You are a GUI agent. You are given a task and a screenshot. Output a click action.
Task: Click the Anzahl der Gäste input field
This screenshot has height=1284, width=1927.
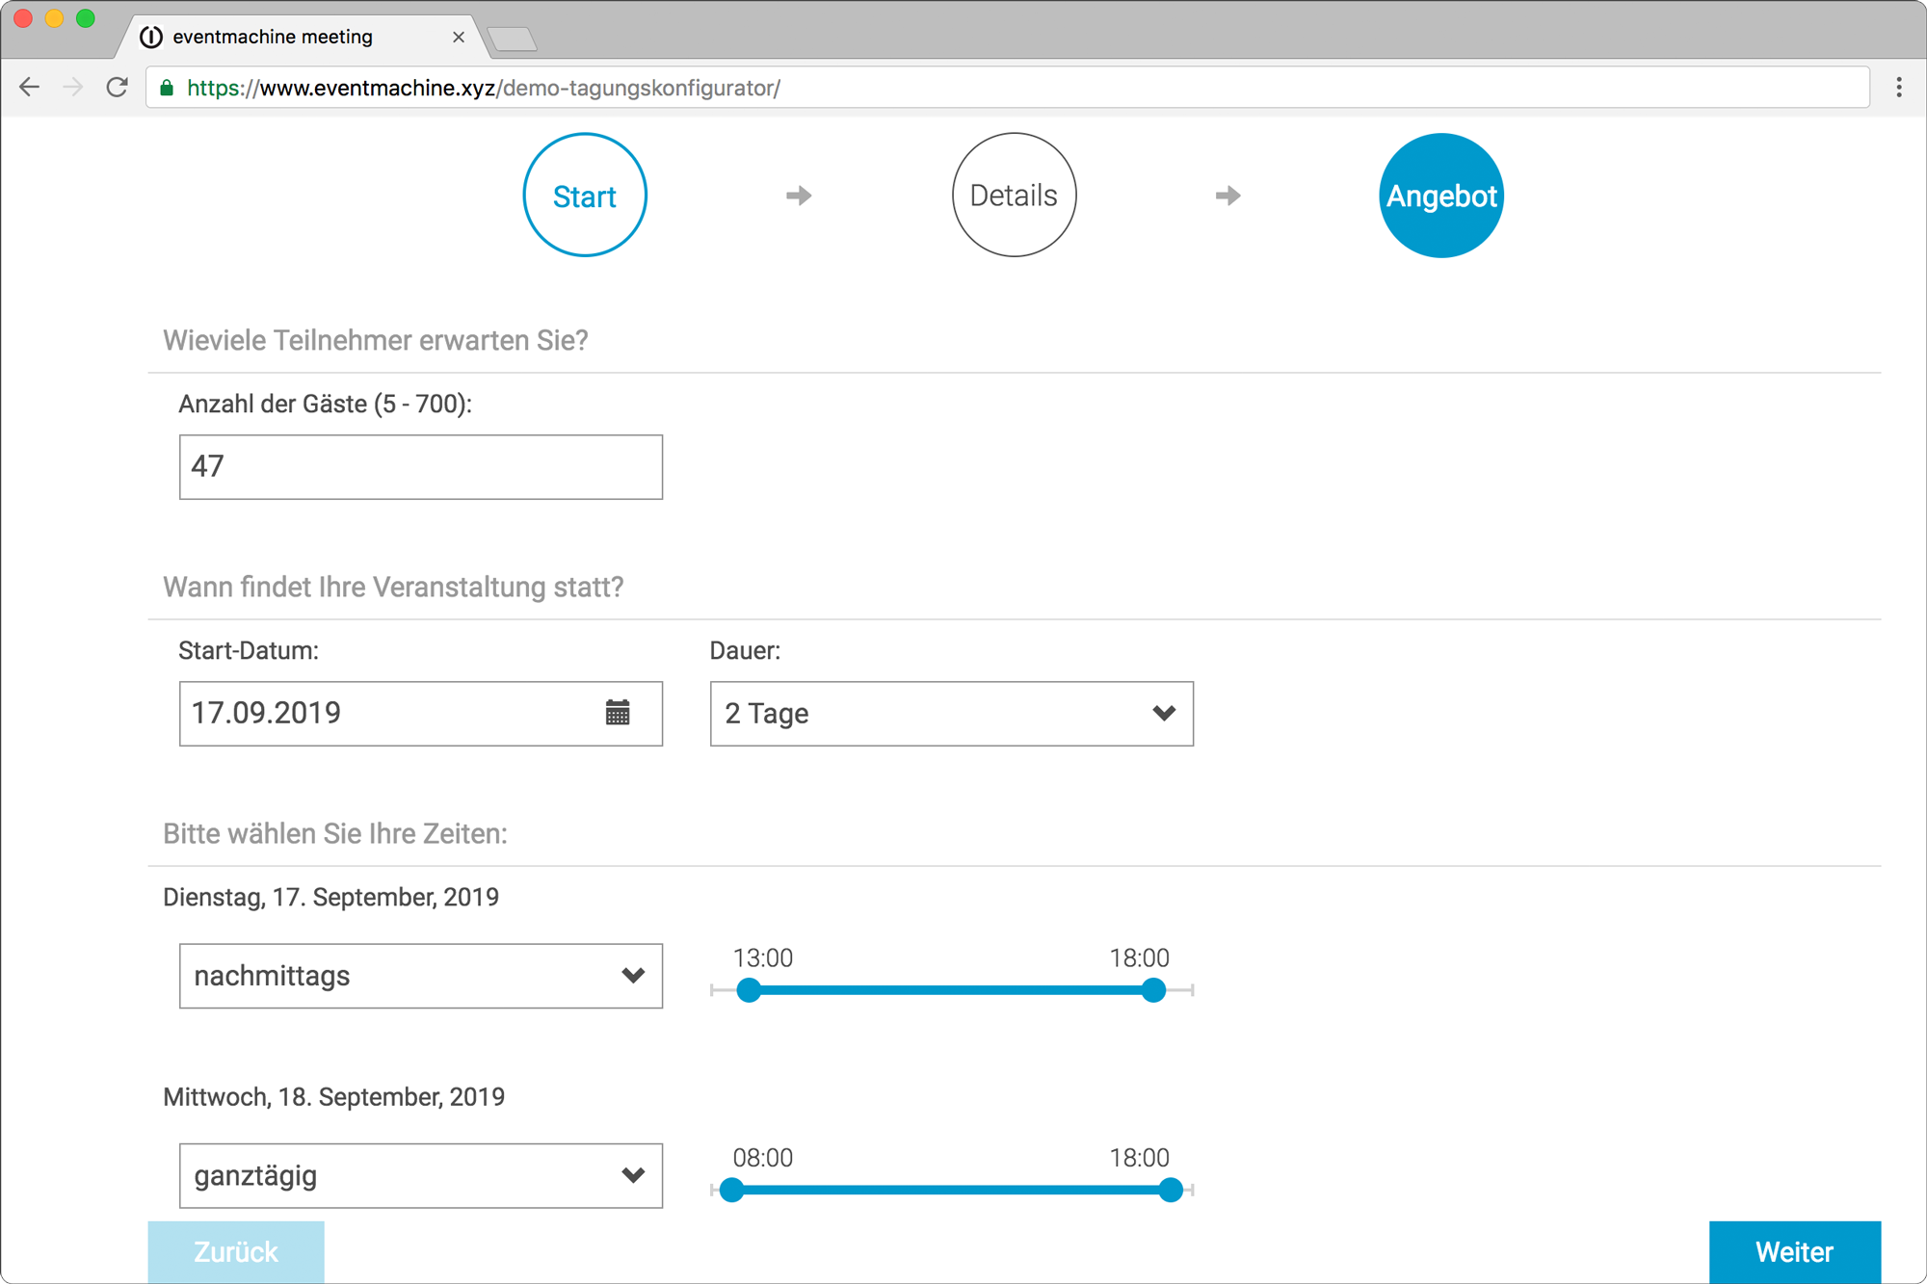(420, 467)
